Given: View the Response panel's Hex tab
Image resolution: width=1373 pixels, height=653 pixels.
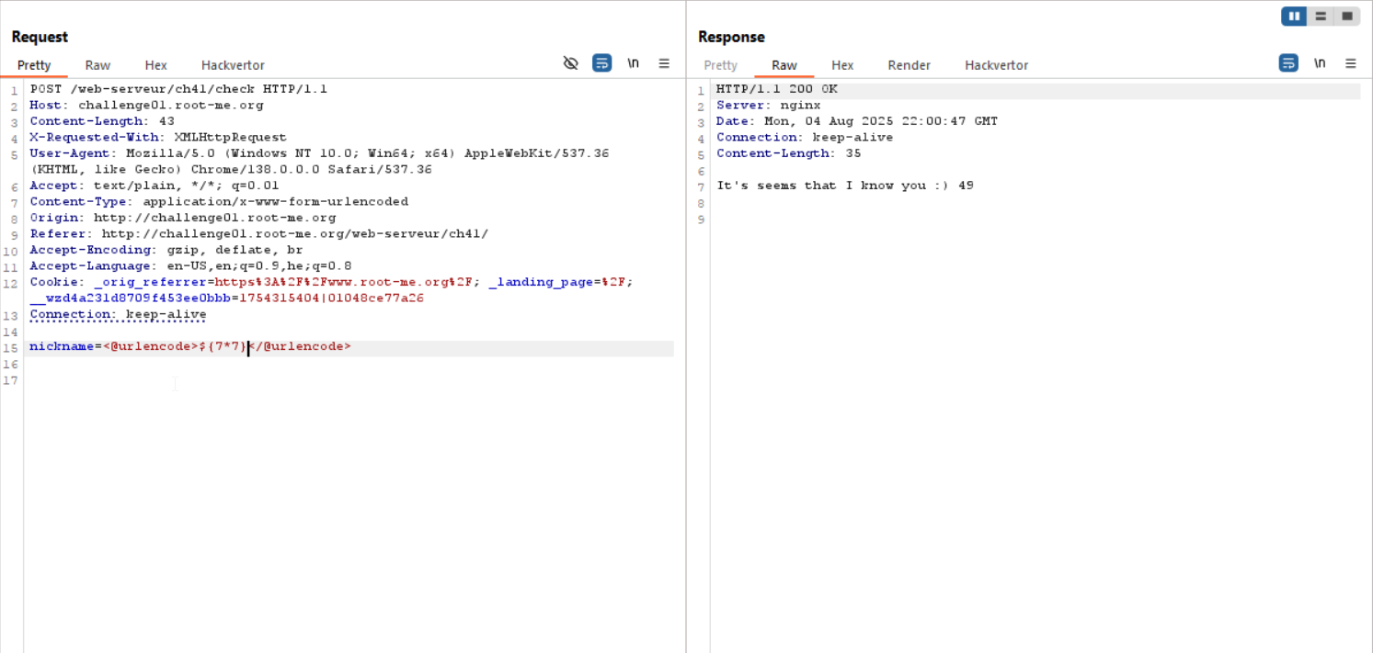Looking at the screenshot, I should tap(842, 65).
